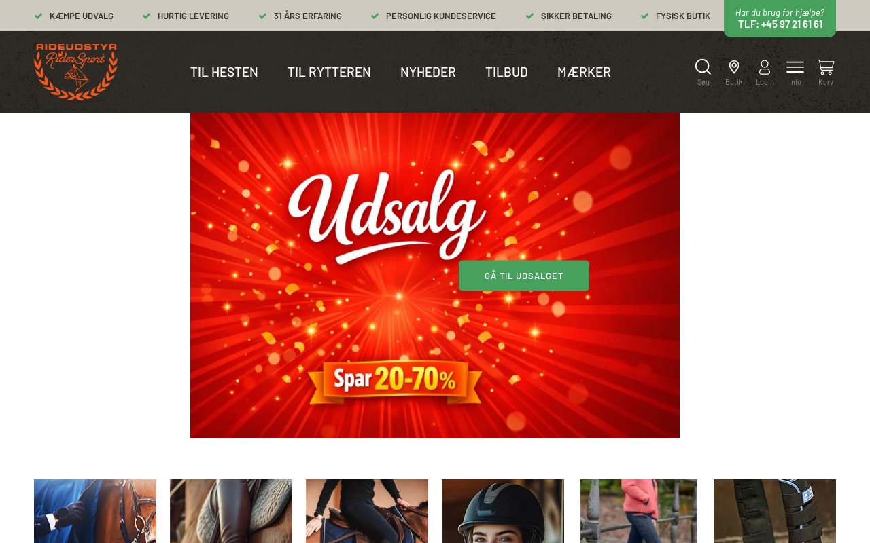Open the Tilbud menu item

(x=506, y=71)
